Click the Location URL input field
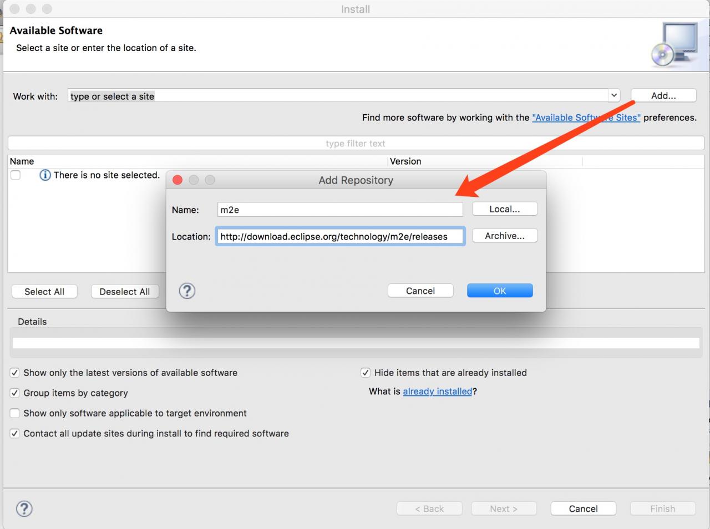 [x=340, y=236]
